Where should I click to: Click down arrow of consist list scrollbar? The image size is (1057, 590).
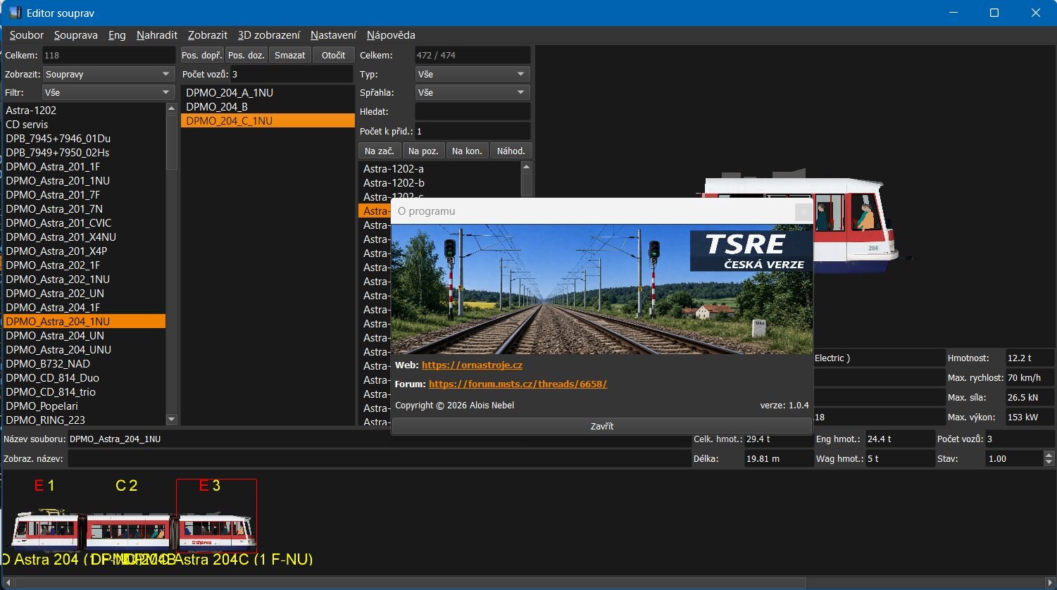click(171, 420)
